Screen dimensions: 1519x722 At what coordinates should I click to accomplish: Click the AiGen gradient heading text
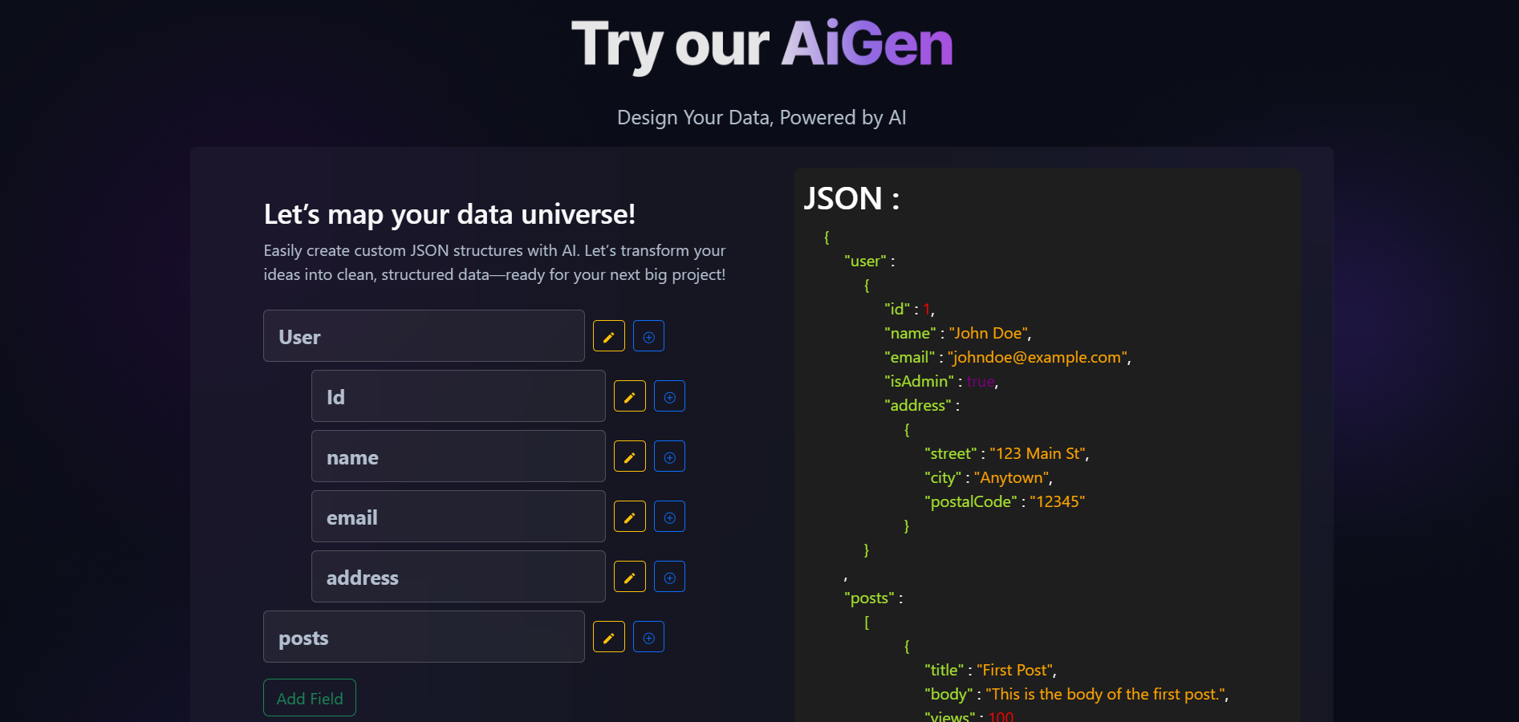coord(867,43)
